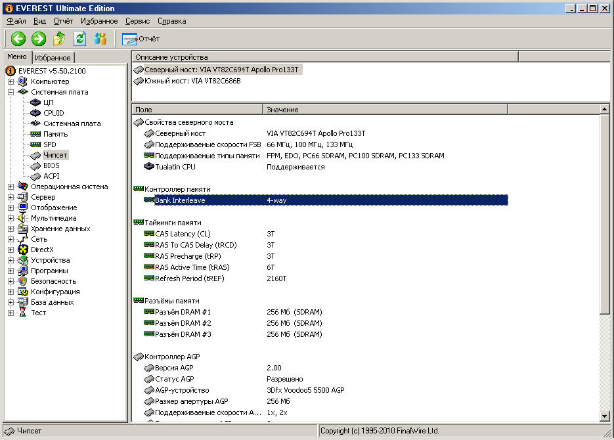The height and width of the screenshot is (440, 614).
Task: Click the green Forward arrow toolbar icon
Action: click(x=39, y=39)
